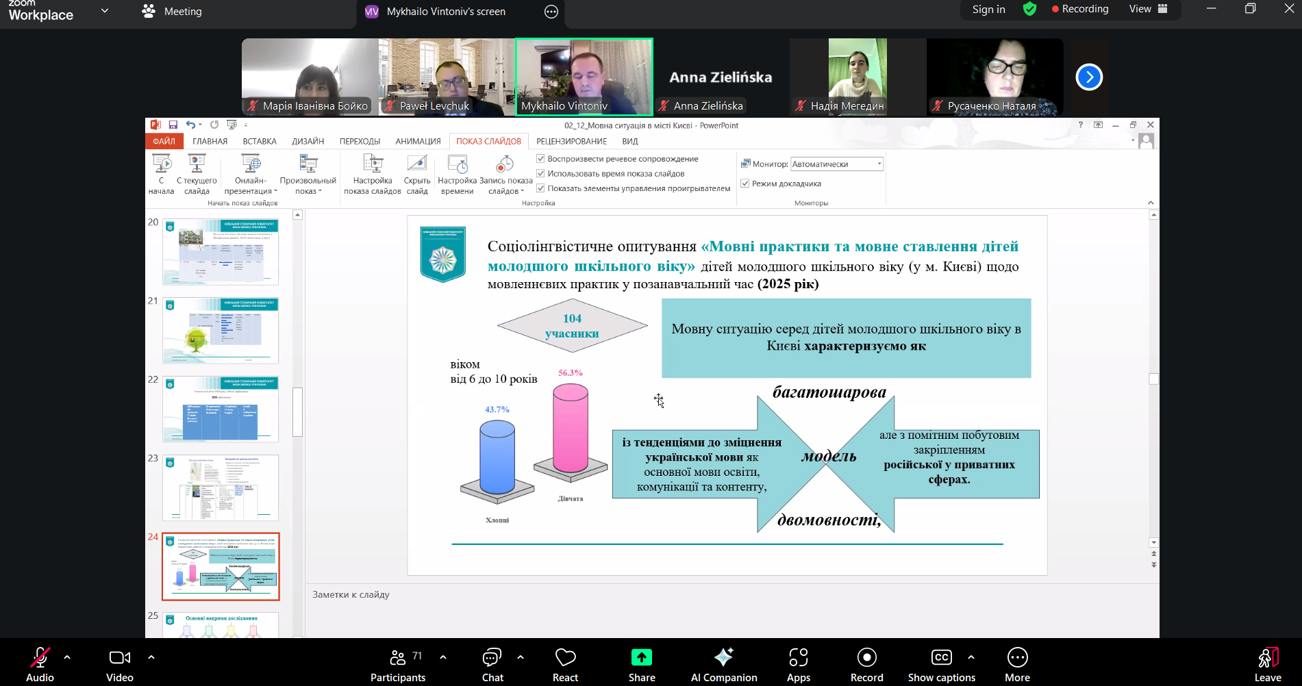
Task: Toggle 'Использовать время показа слайдов' checkbox
Action: pos(540,174)
